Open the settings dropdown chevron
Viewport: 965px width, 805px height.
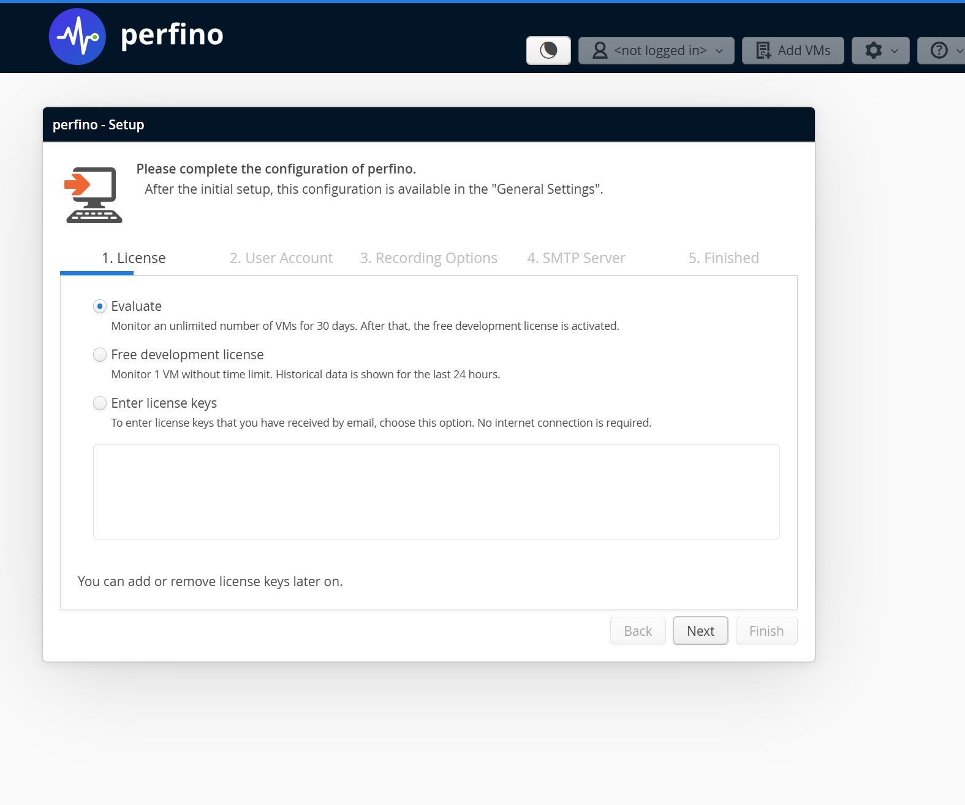pos(895,51)
